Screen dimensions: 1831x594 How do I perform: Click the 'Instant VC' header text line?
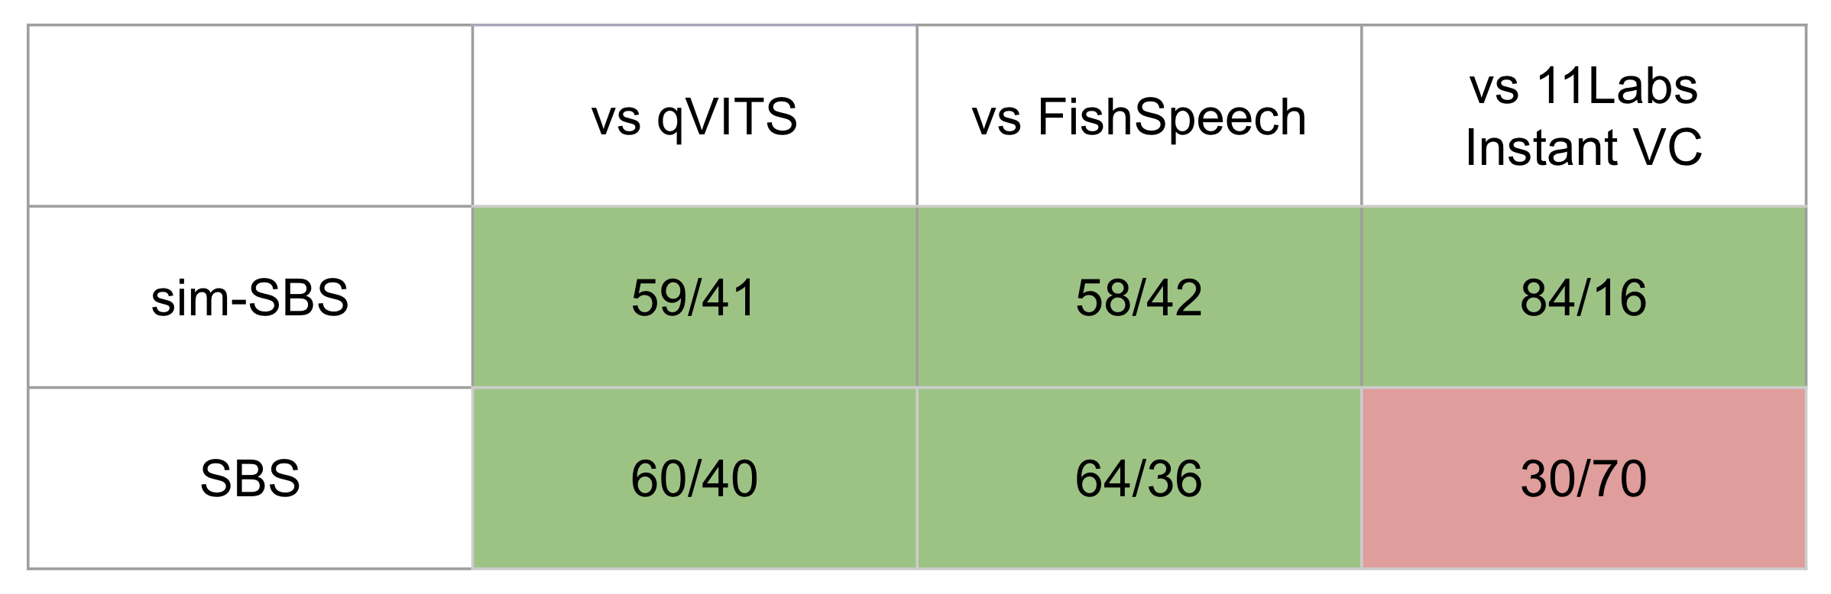[1583, 147]
